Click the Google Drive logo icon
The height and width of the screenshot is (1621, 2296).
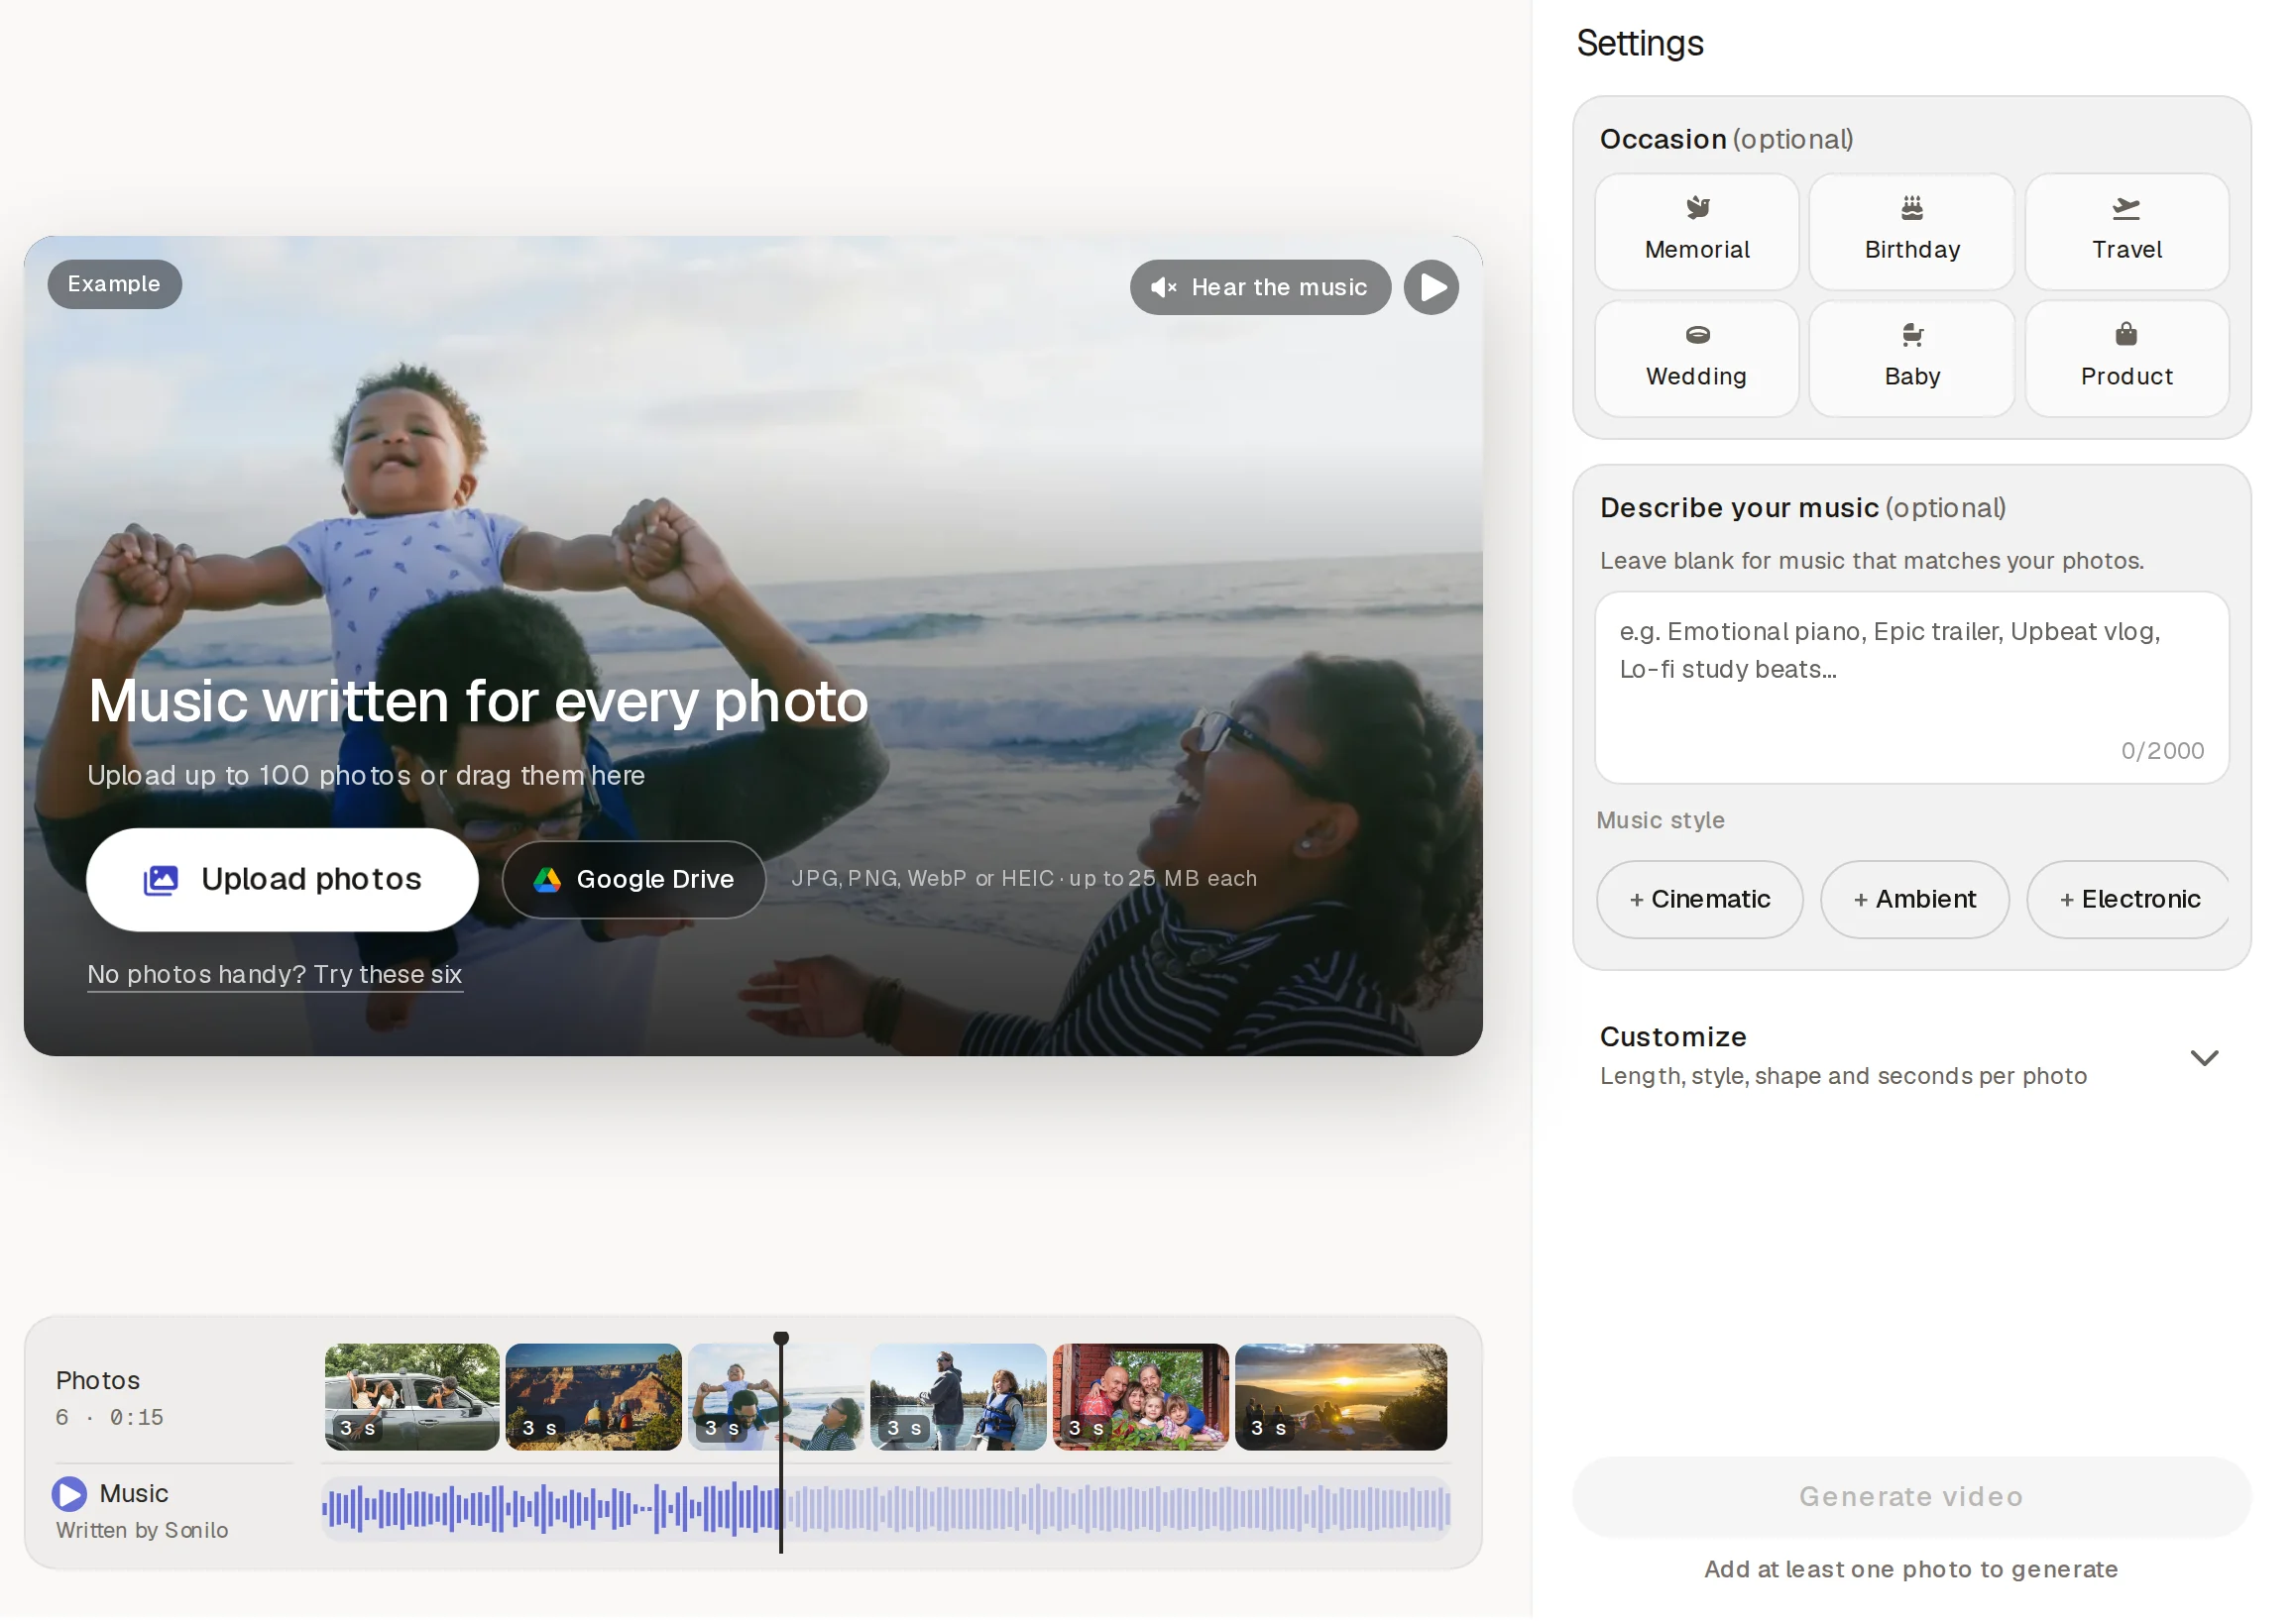(548, 881)
